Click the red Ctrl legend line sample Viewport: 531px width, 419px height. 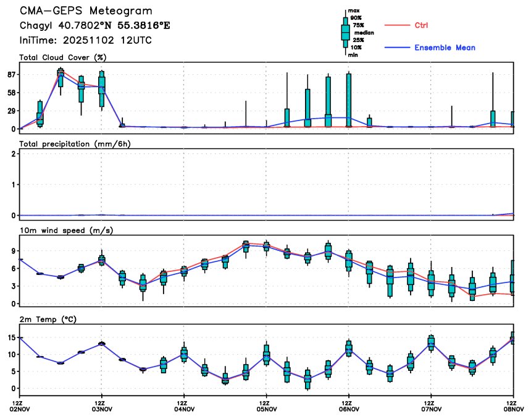click(397, 25)
